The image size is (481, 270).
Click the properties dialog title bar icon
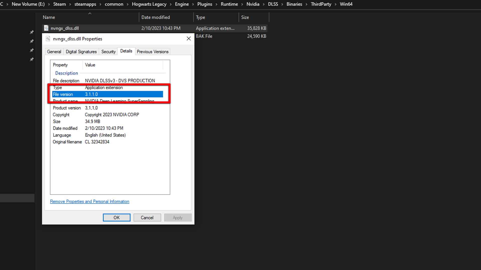[x=48, y=38]
